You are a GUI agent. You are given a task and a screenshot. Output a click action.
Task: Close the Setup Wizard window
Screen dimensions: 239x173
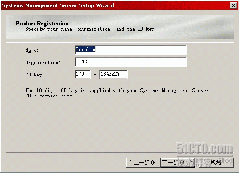234,5
